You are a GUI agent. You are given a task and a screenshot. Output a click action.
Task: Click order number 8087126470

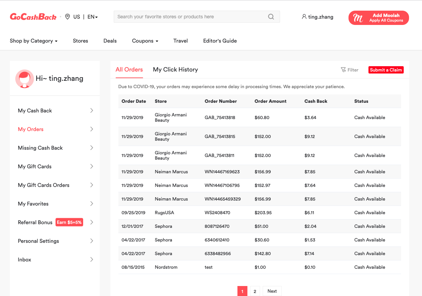pyautogui.click(x=217, y=226)
